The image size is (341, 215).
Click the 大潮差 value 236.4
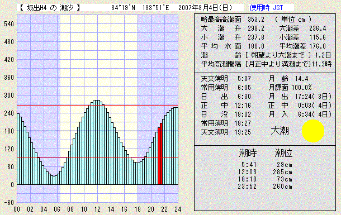(318, 28)
